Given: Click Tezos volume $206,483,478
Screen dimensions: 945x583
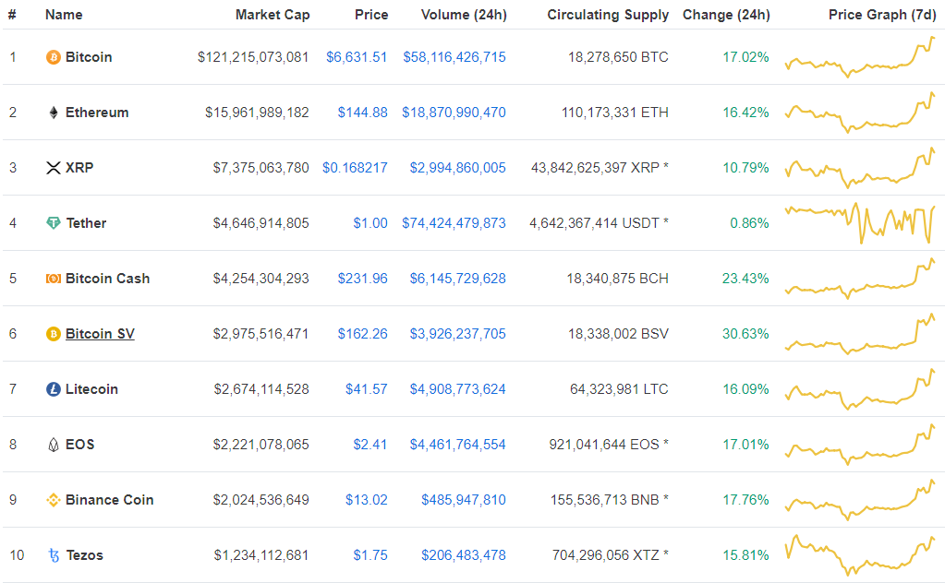Looking at the screenshot, I should pyautogui.click(x=464, y=555).
